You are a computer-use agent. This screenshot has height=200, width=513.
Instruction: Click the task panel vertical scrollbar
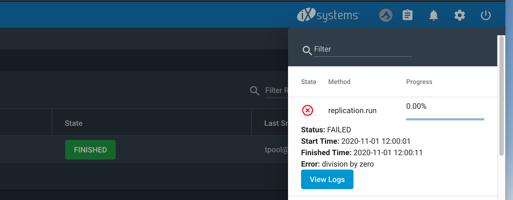point(502,96)
